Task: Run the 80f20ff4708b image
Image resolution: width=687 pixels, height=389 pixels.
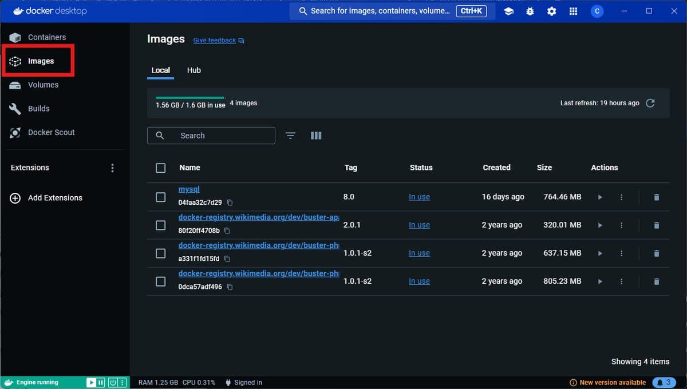Action: pos(600,225)
